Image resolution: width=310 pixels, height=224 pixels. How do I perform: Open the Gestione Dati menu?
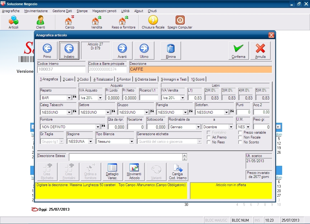62,11
